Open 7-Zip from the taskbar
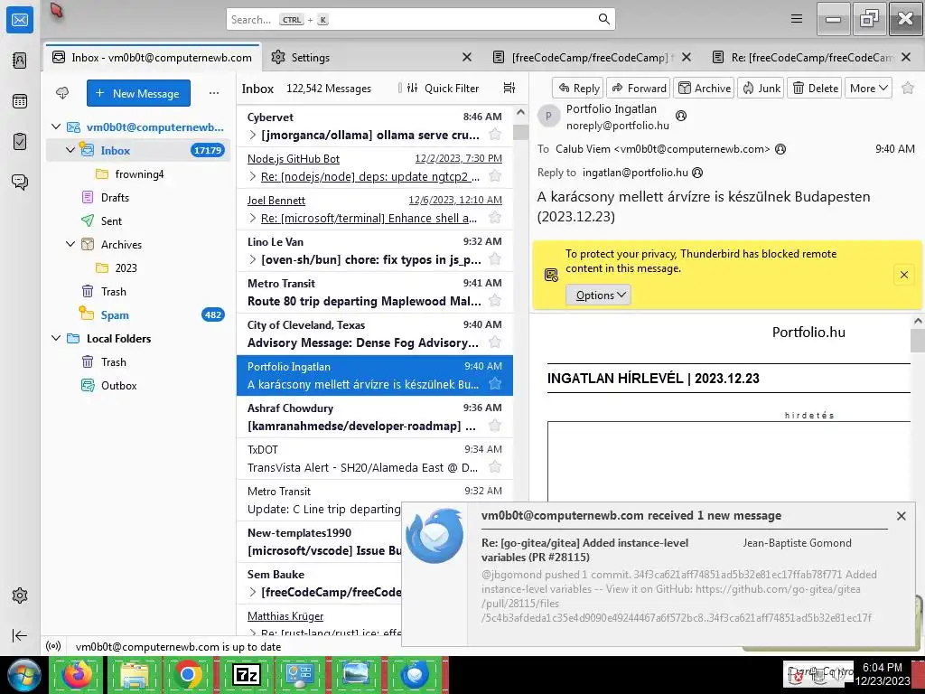925x694 pixels. (x=246, y=674)
